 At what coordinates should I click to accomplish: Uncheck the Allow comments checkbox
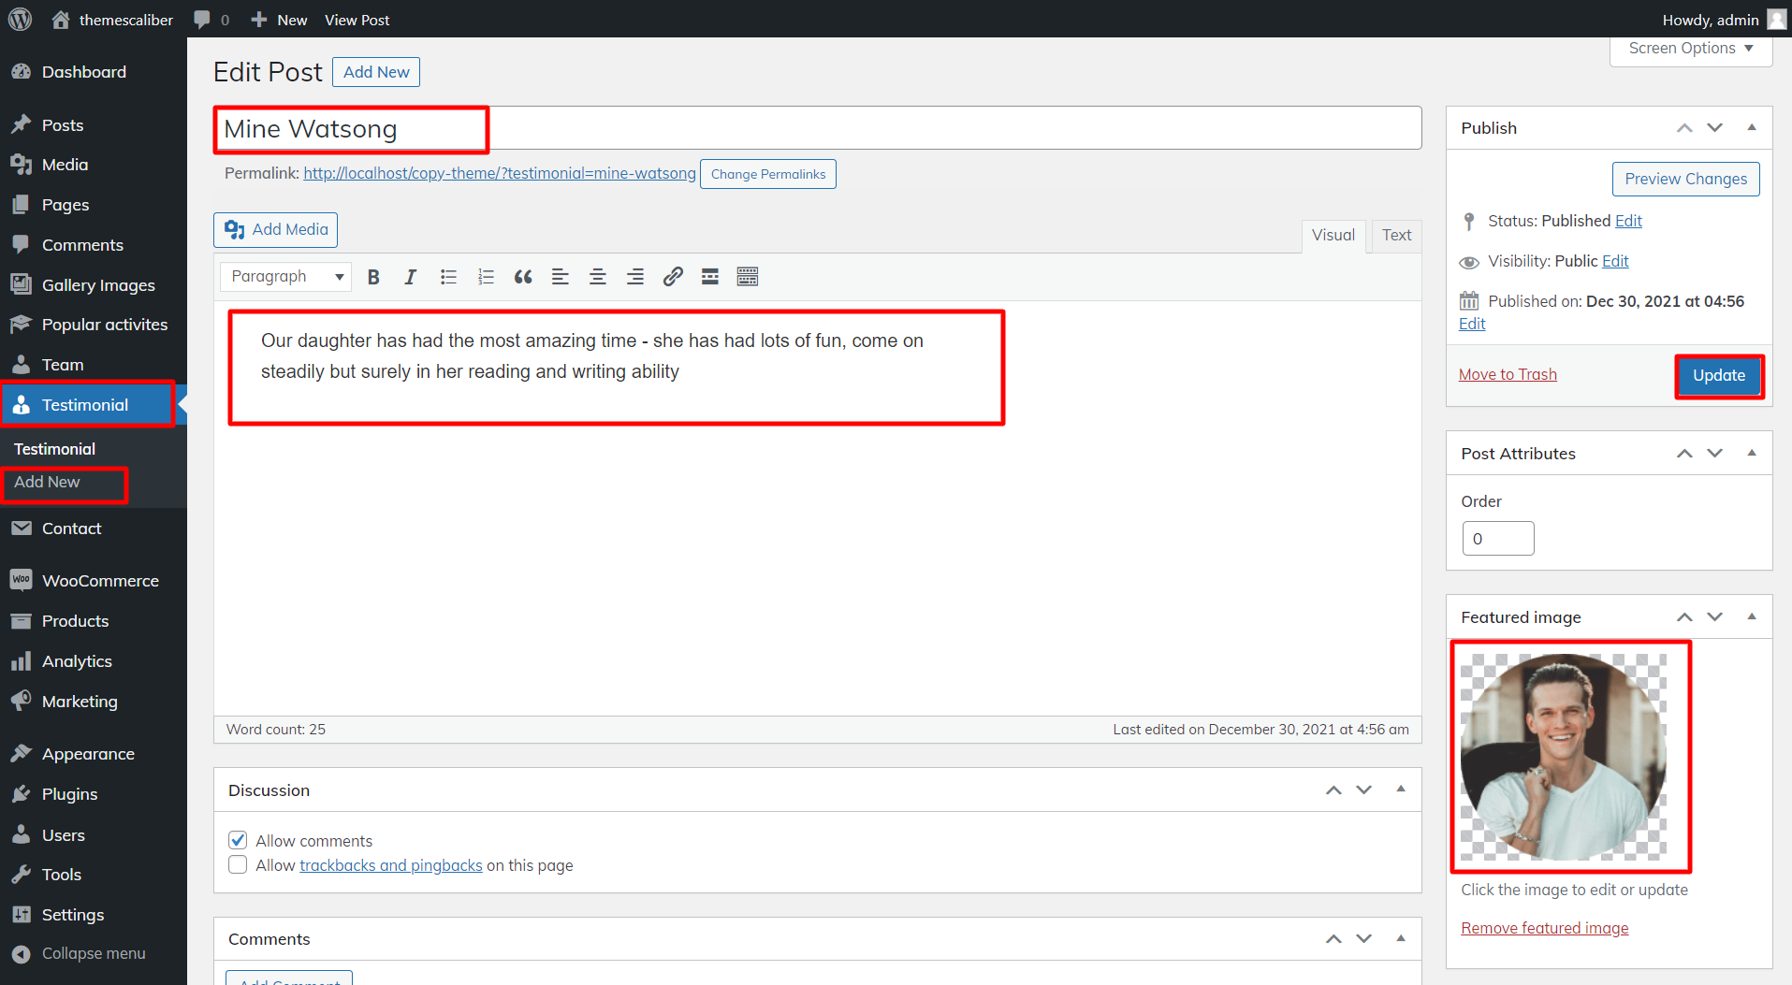point(239,840)
